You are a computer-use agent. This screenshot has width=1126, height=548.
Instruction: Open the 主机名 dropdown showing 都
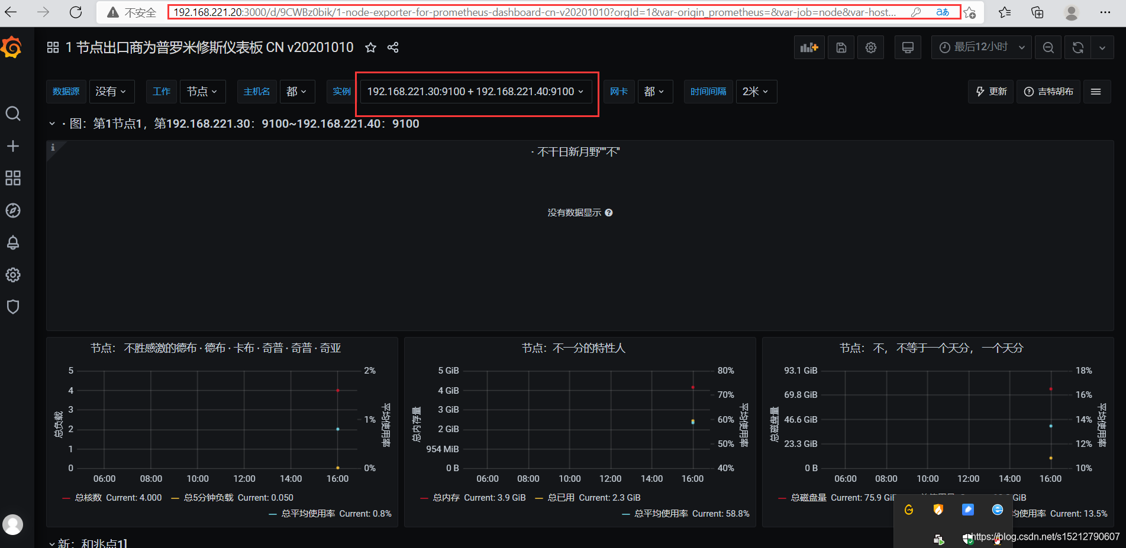(x=297, y=92)
